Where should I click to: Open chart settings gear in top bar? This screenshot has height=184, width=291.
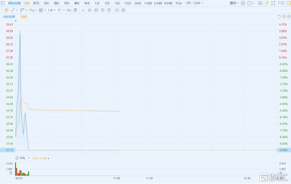(243, 3)
